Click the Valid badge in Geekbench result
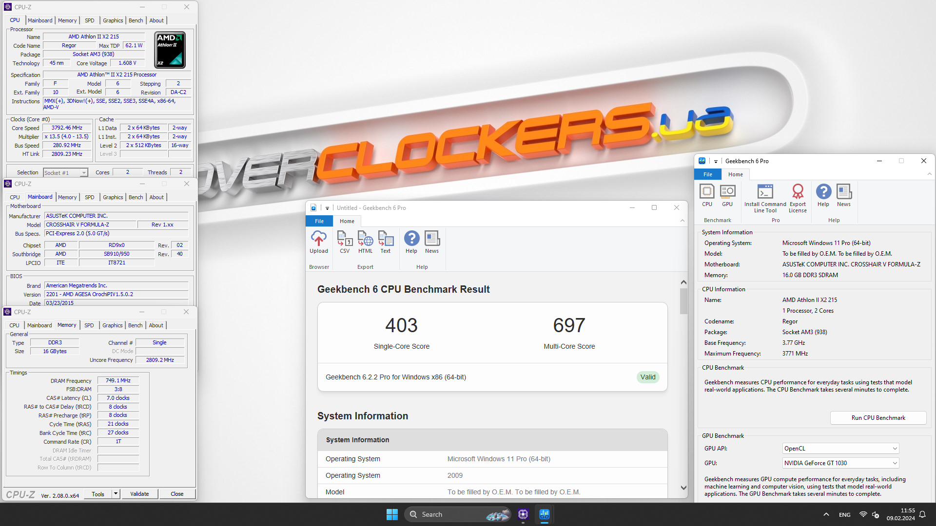Image resolution: width=936 pixels, height=526 pixels. tap(648, 377)
